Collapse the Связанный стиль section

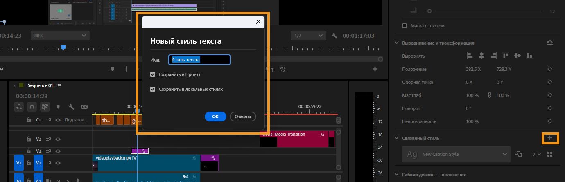(x=396, y=138)
